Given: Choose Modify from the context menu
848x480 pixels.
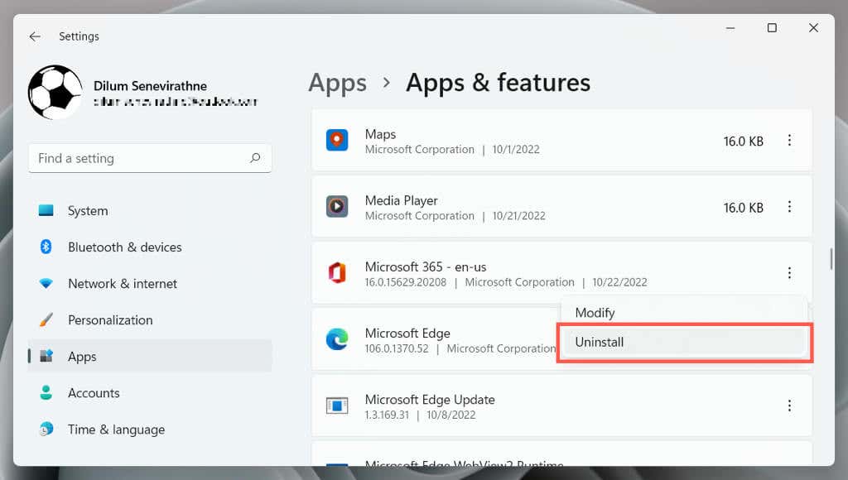Looking at the screenshot, I should [x=595, y=313].
